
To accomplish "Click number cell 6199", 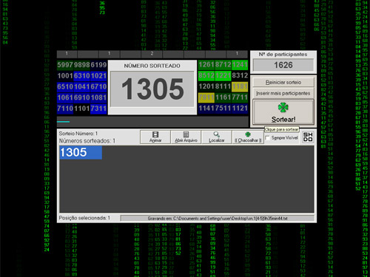I will click(x=98, y=65).
